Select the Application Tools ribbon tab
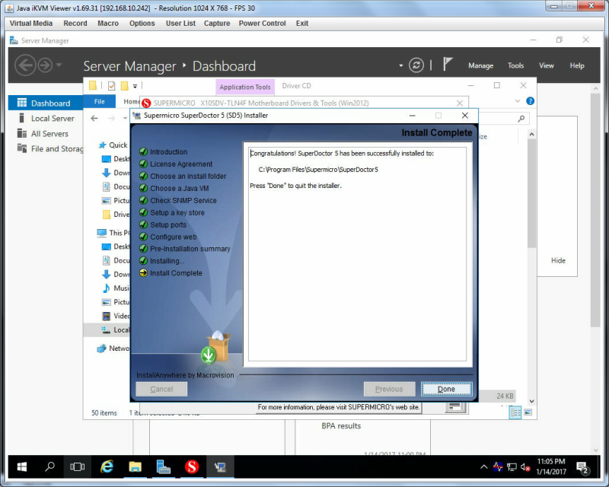 tap(245, 87)
